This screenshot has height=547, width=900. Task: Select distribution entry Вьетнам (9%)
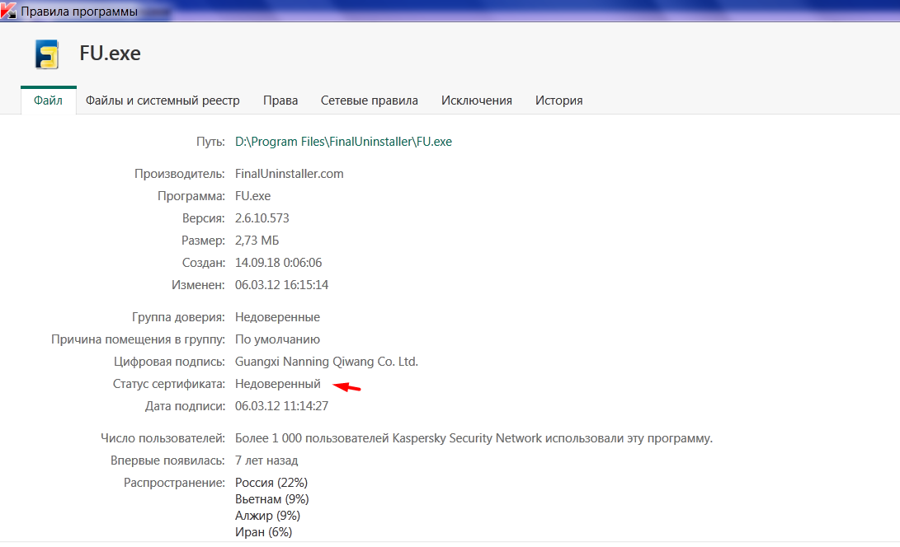[271, 499]
